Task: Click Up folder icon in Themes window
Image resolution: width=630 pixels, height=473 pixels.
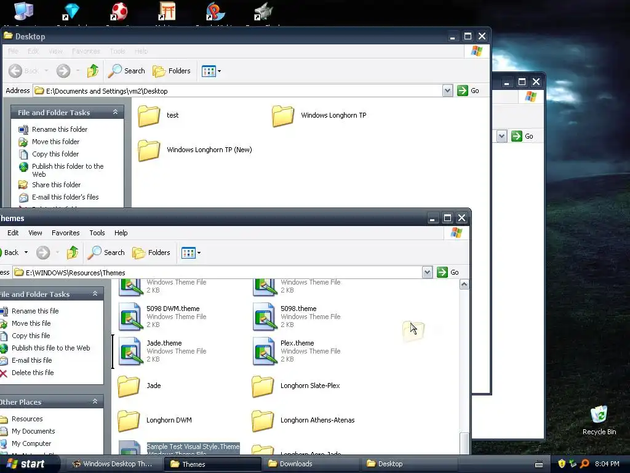Action: 73,253
